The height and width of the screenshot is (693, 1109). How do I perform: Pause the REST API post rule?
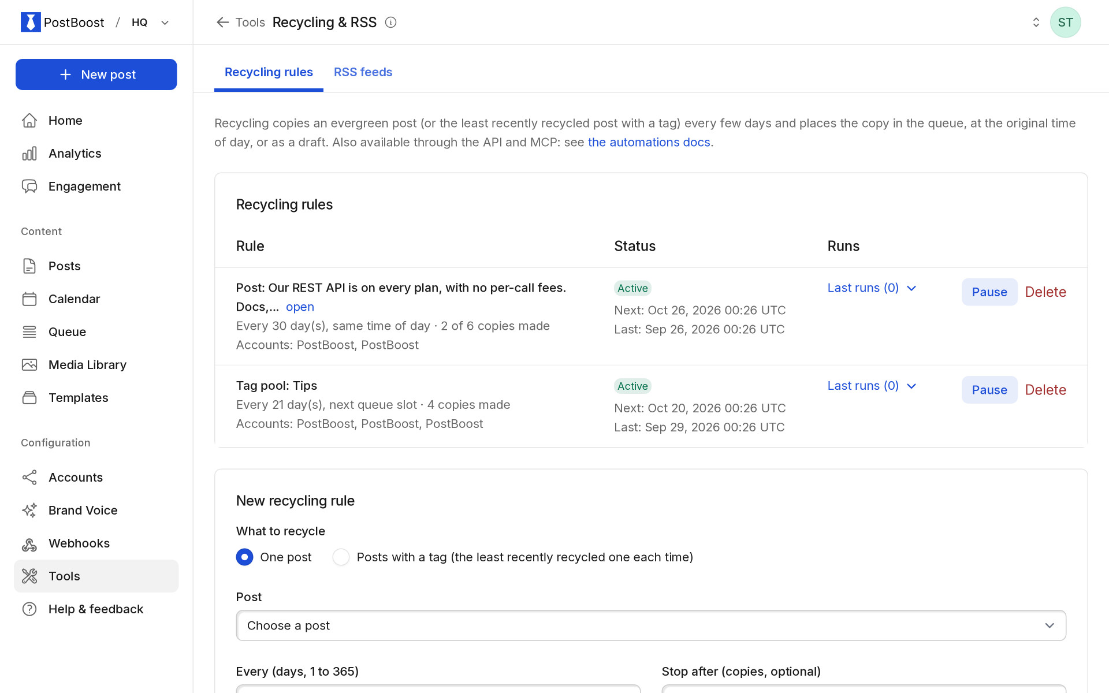989,292
